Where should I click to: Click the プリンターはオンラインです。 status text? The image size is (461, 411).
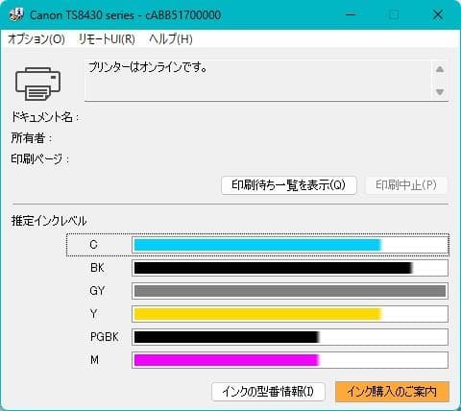point(148,67)
